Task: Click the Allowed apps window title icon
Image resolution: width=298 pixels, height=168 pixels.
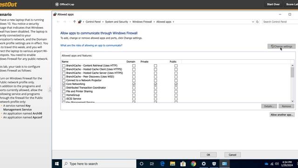Action: pos(55,14)
